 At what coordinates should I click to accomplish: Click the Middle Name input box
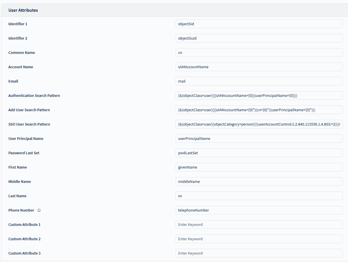pos(259,181)
